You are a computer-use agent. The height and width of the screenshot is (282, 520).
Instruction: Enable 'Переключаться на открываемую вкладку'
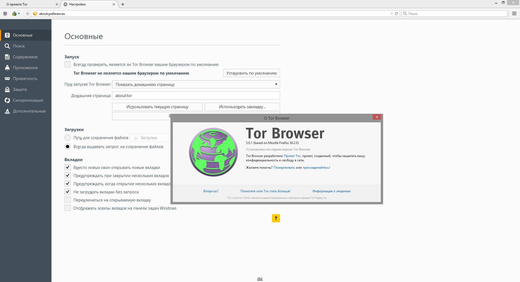[67, 200]
